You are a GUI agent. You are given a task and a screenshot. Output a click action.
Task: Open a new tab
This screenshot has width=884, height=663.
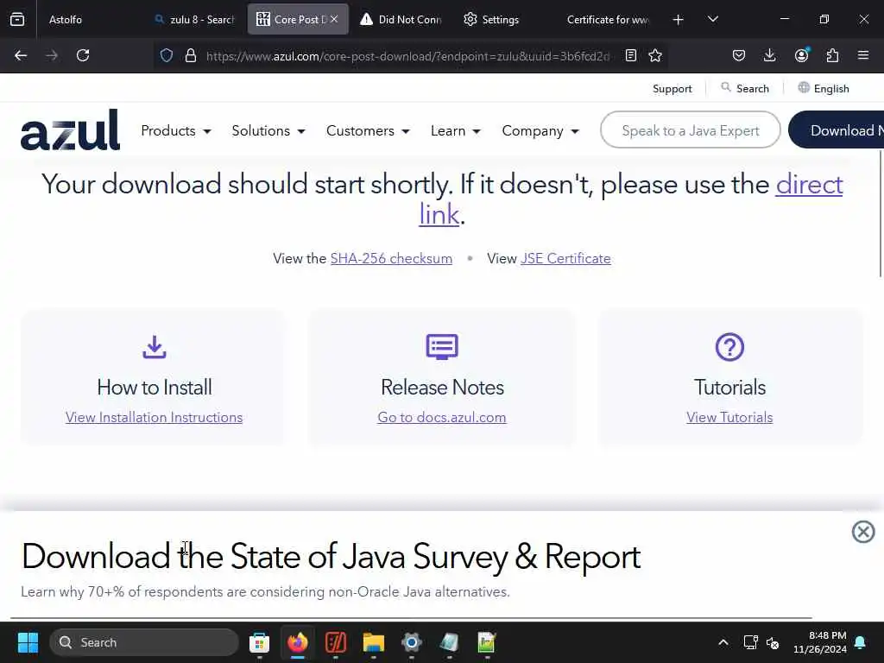(x=679, y=20)
